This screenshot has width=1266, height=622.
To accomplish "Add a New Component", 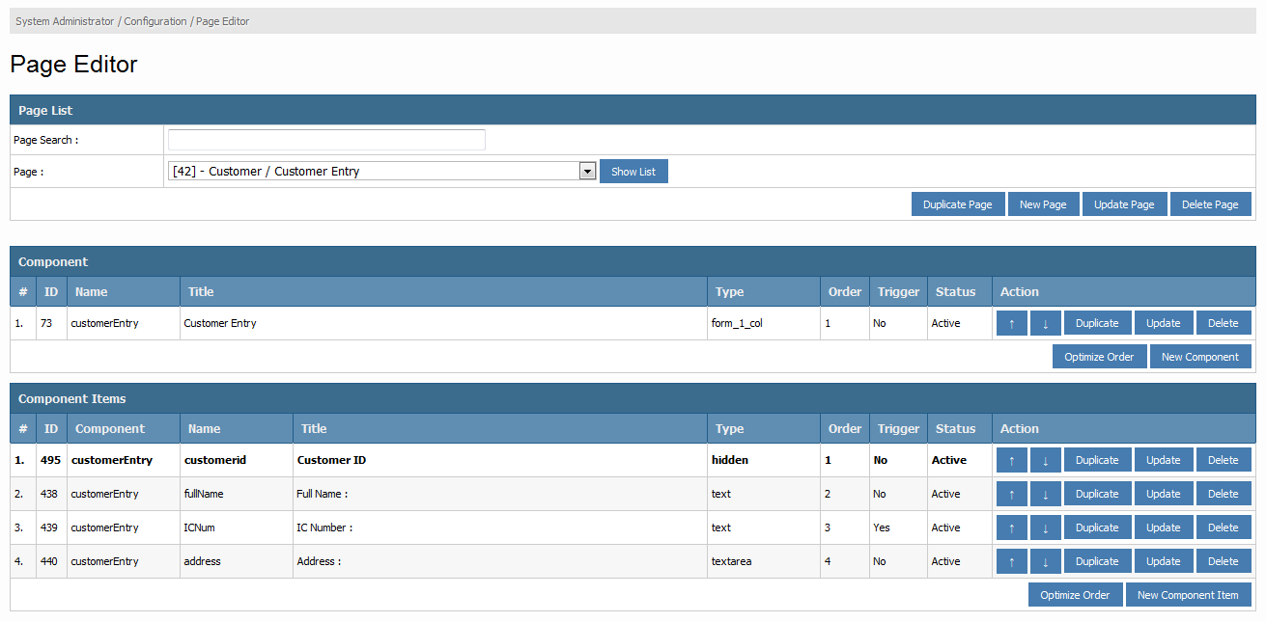I will tap(1199, 357).
